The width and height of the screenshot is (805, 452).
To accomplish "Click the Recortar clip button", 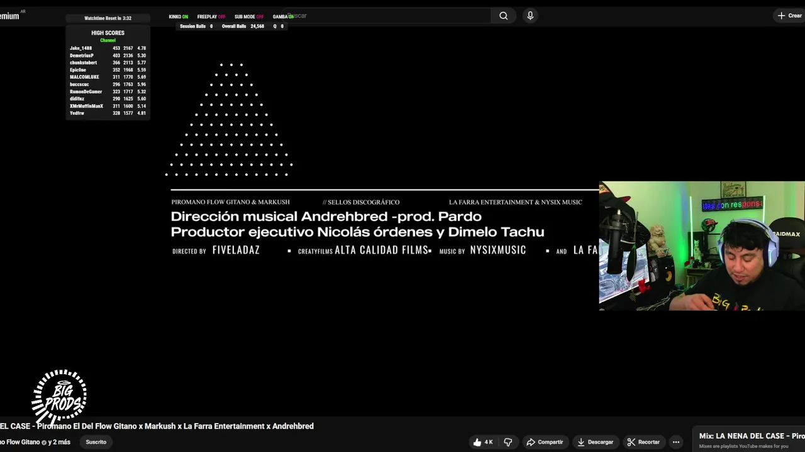I will pos(643,442).
